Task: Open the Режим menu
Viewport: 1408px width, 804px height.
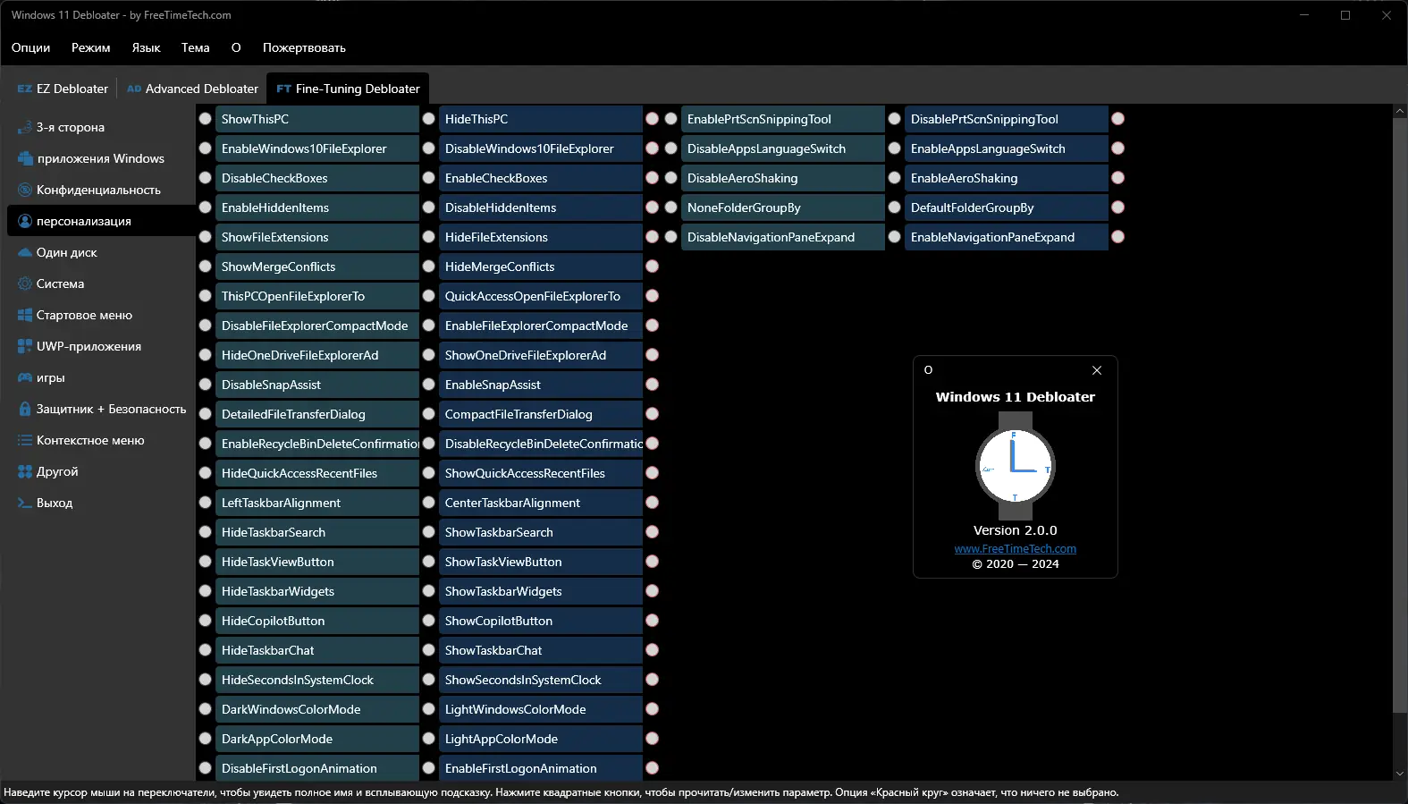Action: (91, 47)
